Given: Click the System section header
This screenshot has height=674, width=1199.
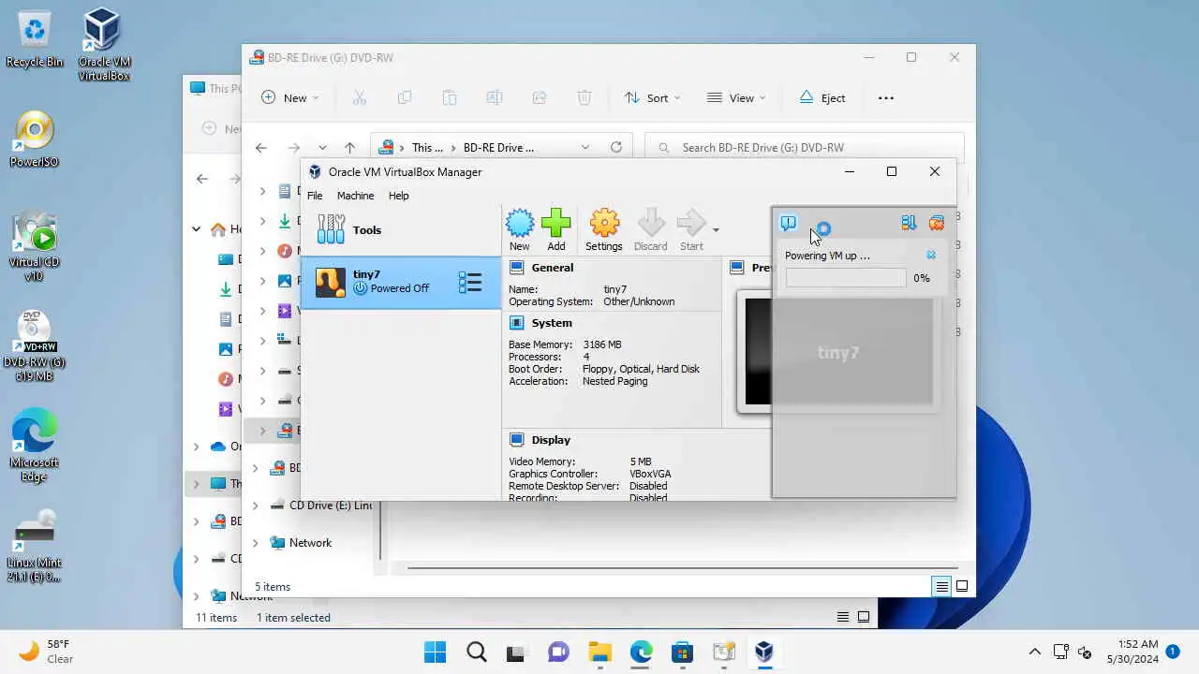Looking at the screenshot, I should click(x=552, y=323).
